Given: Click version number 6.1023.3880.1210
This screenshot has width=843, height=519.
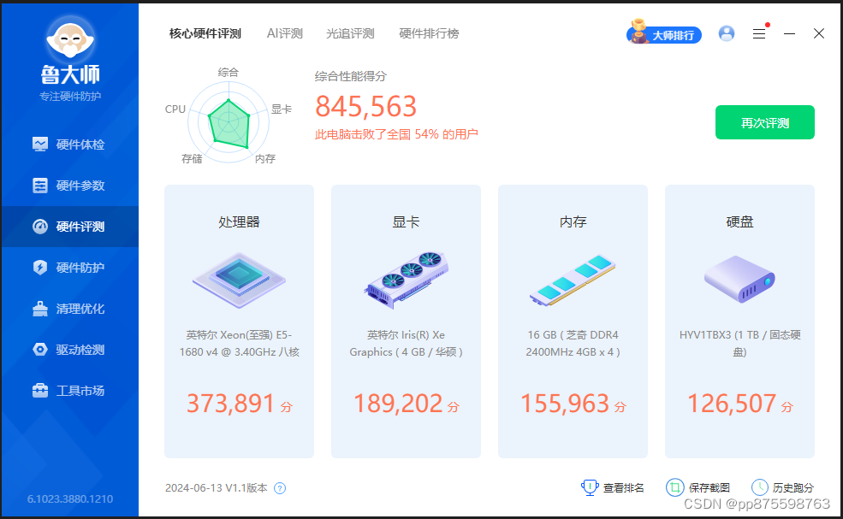Looking at the screenshot, I should tap(70, 499).
